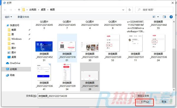Open the 图片 library in sidebar
This screenshot has height=108, width=177.
pyautogui.click(x=12, y=53)
